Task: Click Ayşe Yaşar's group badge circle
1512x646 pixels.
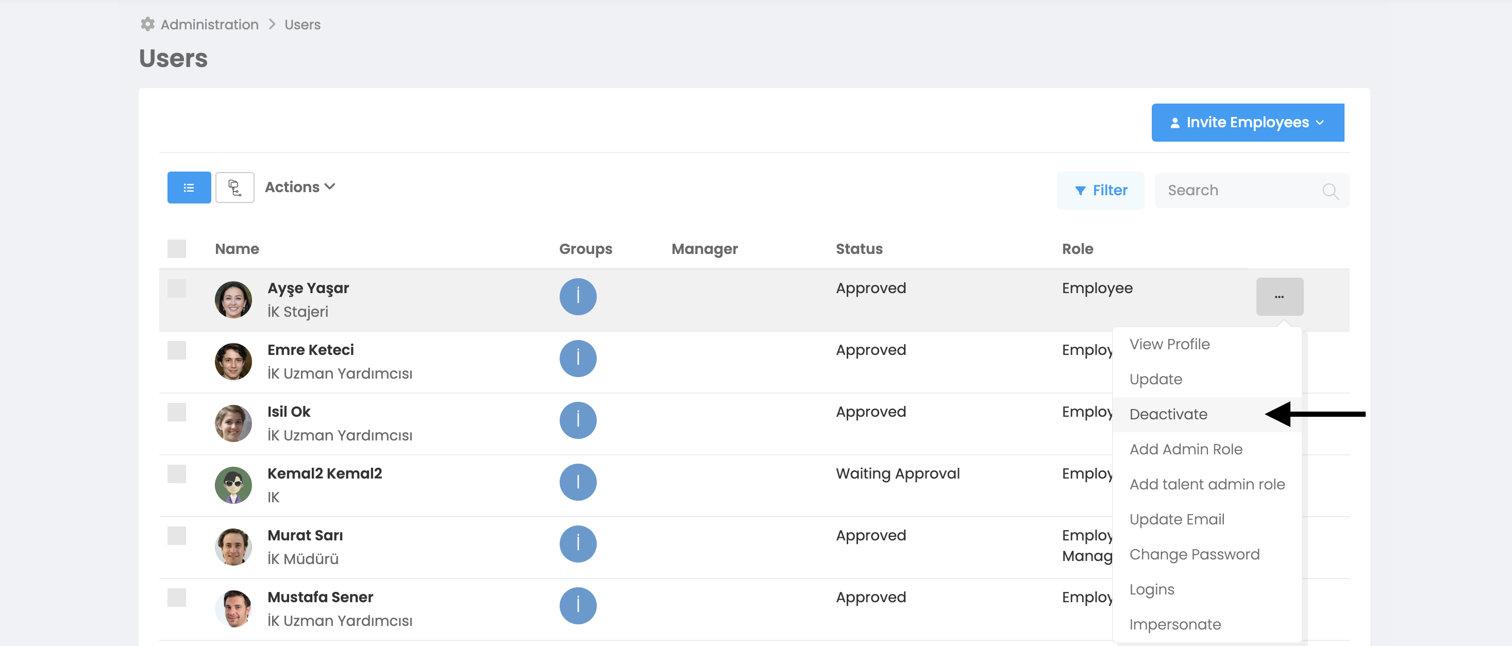Action: pos(578,297)
